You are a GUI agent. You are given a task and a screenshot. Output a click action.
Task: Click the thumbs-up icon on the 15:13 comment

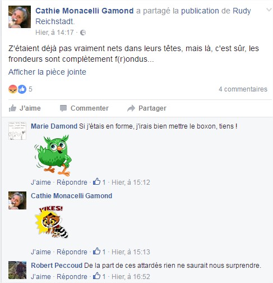[x=96, y=252]
